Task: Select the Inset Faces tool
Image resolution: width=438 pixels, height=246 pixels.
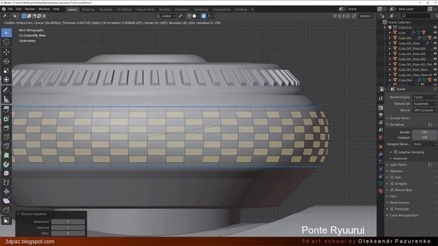Action: [x=6, y=119]
